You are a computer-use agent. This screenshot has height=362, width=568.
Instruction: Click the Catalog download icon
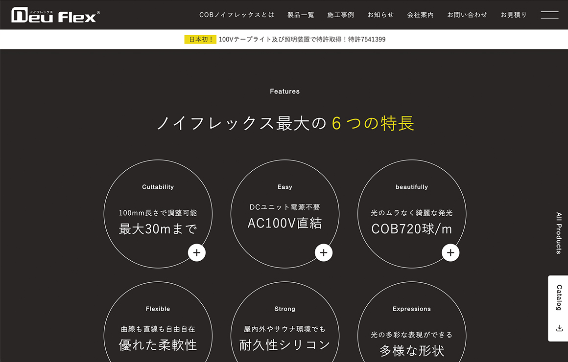[559, 328]
